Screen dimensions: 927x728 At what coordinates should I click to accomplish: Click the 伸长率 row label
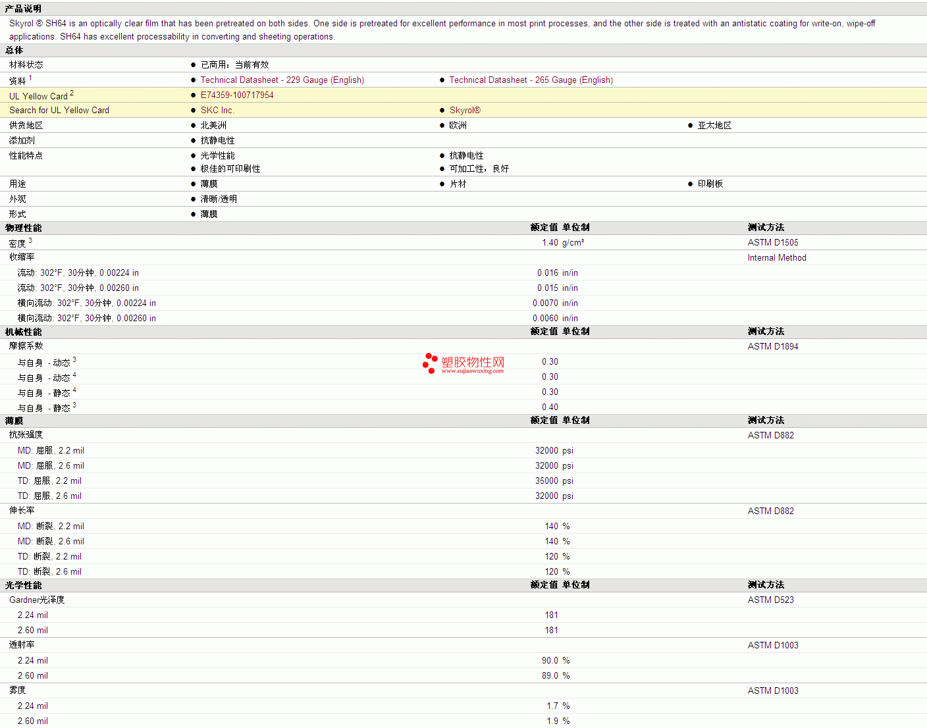tap(22, 510)
